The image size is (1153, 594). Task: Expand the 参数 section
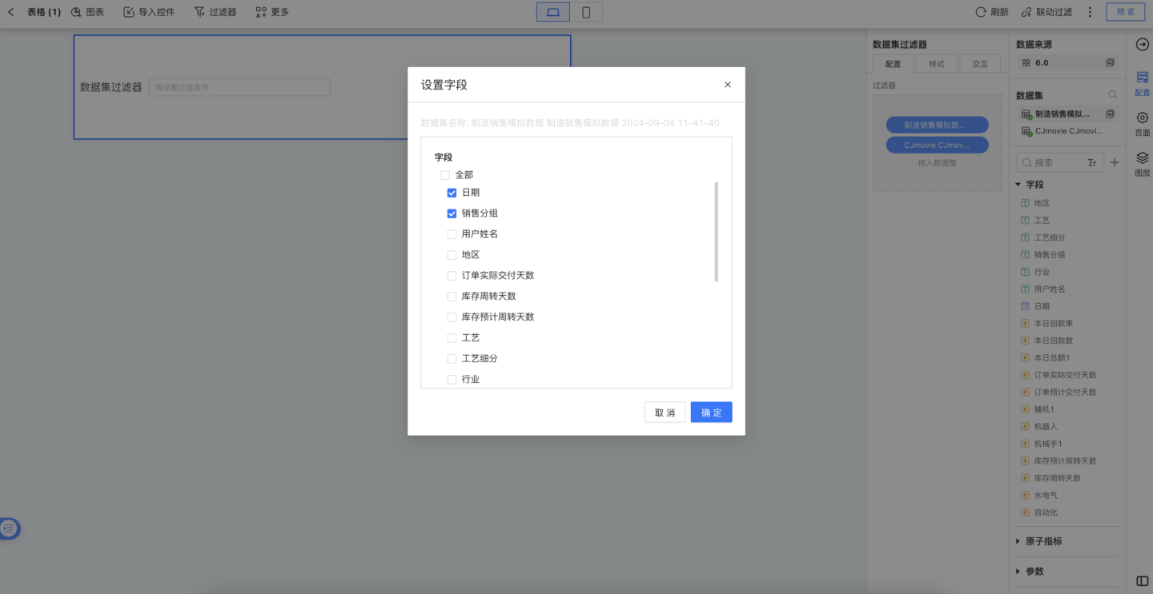tap(1018, 572)
